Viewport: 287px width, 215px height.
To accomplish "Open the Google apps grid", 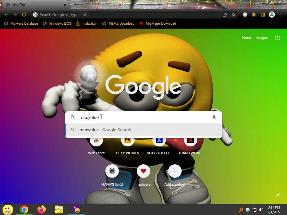I will [277, 38].
